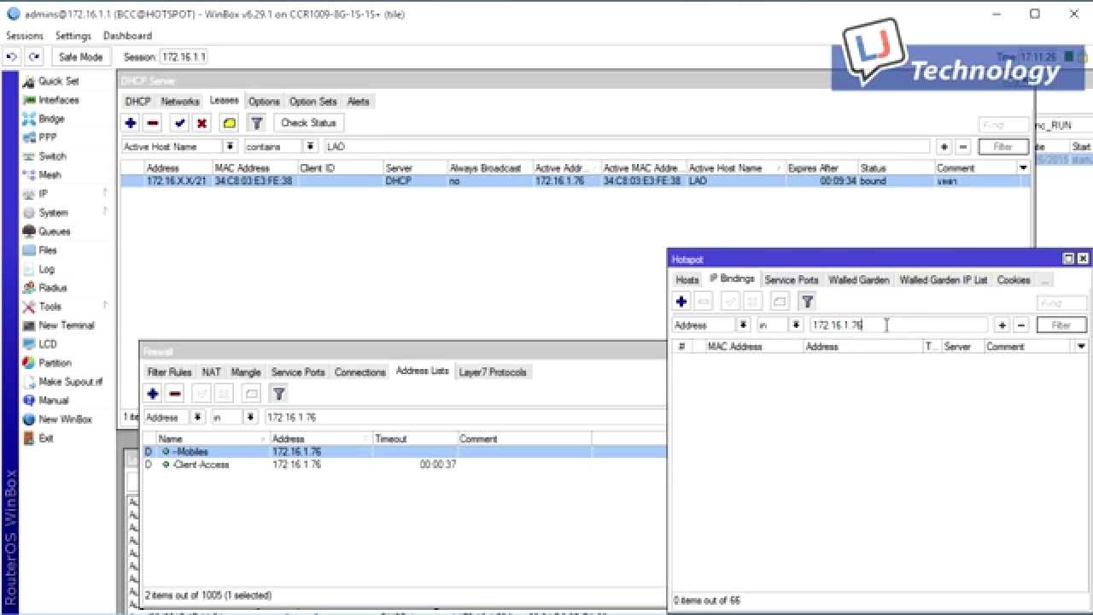Open Hotspot column chooser dropdown
This screenshot has width=1093, height=615.
pyautogui.click(x=1081, y=347)
